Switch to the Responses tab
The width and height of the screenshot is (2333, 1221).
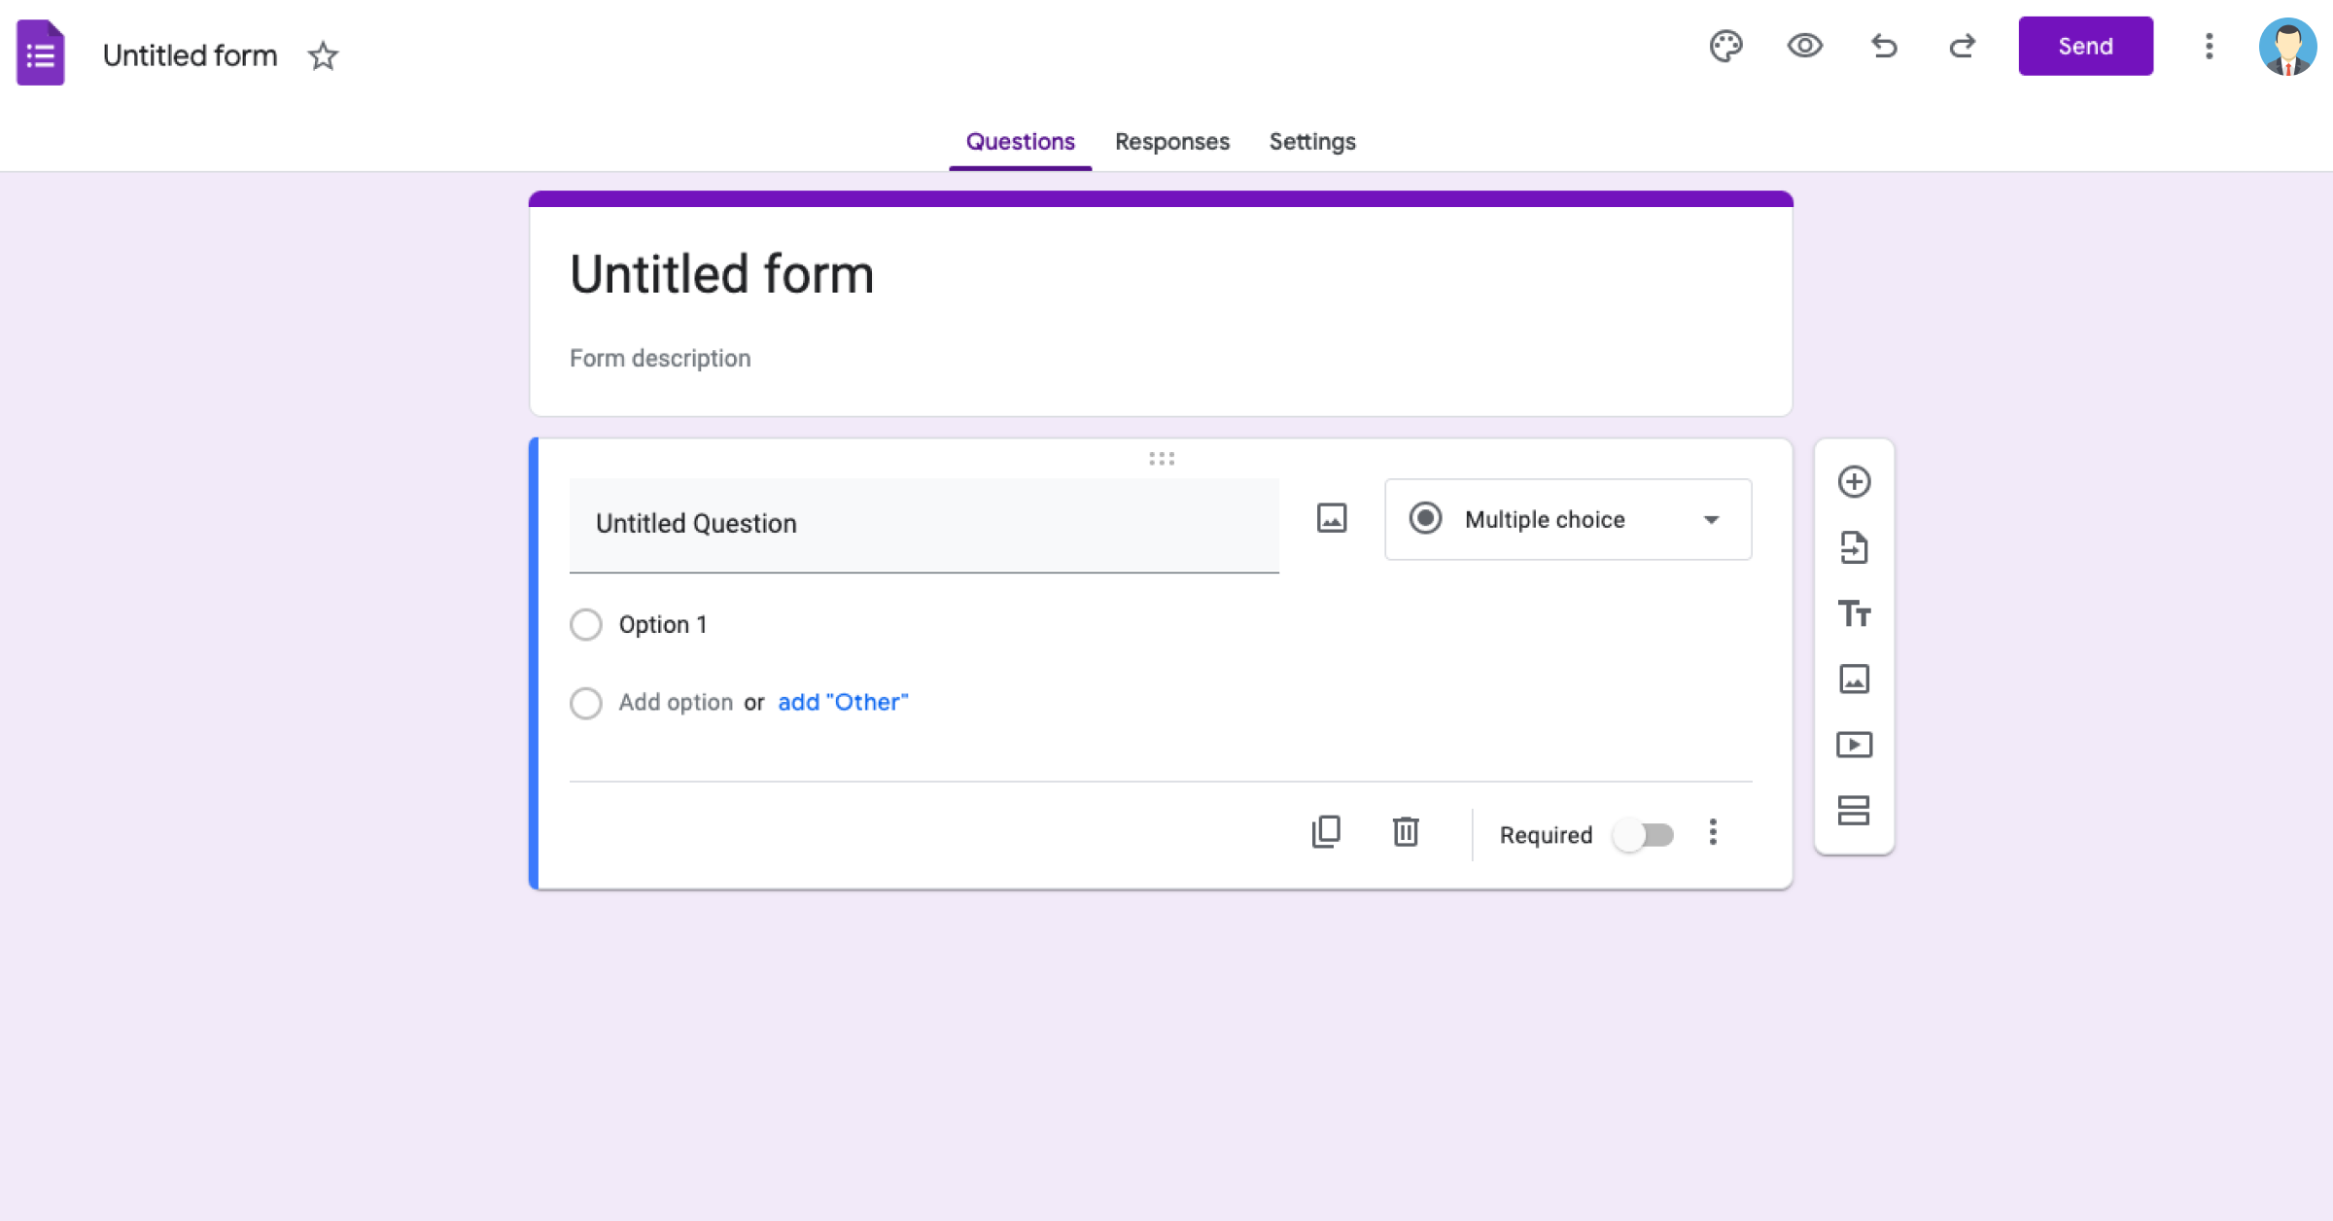[x=1172, y=142]
